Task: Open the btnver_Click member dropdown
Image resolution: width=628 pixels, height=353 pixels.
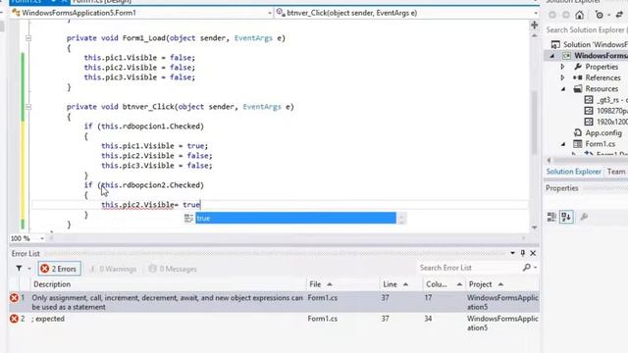Action: (536, 13)
